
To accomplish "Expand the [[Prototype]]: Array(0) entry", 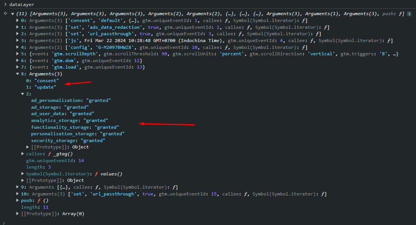I will [x=17, y=214].
